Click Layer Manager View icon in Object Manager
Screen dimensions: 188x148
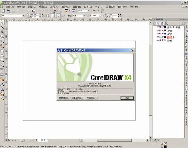(x=162, y=23)
